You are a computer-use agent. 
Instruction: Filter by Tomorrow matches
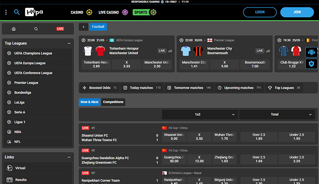click(x=189, y=88)
